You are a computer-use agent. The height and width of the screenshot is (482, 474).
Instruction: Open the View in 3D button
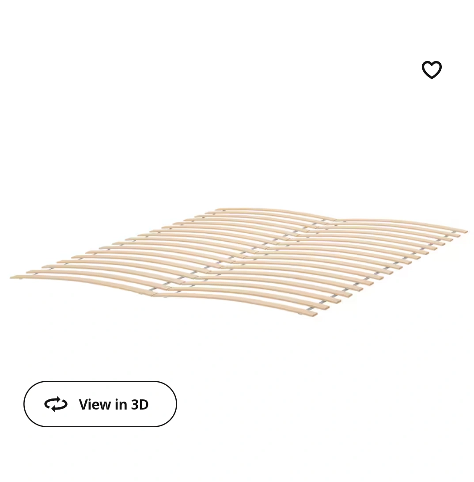100,404
